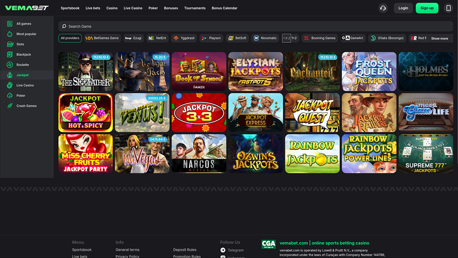
Task: Filter by Yggdrasil provider
Action: [184, 38]
